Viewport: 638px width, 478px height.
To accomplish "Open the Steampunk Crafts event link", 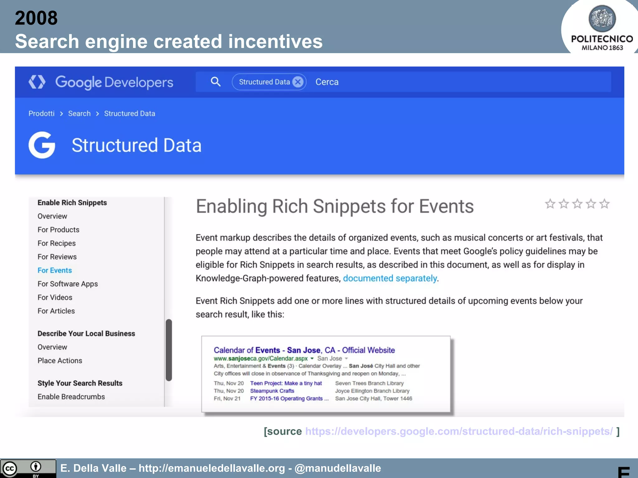I will pos(272,391).
